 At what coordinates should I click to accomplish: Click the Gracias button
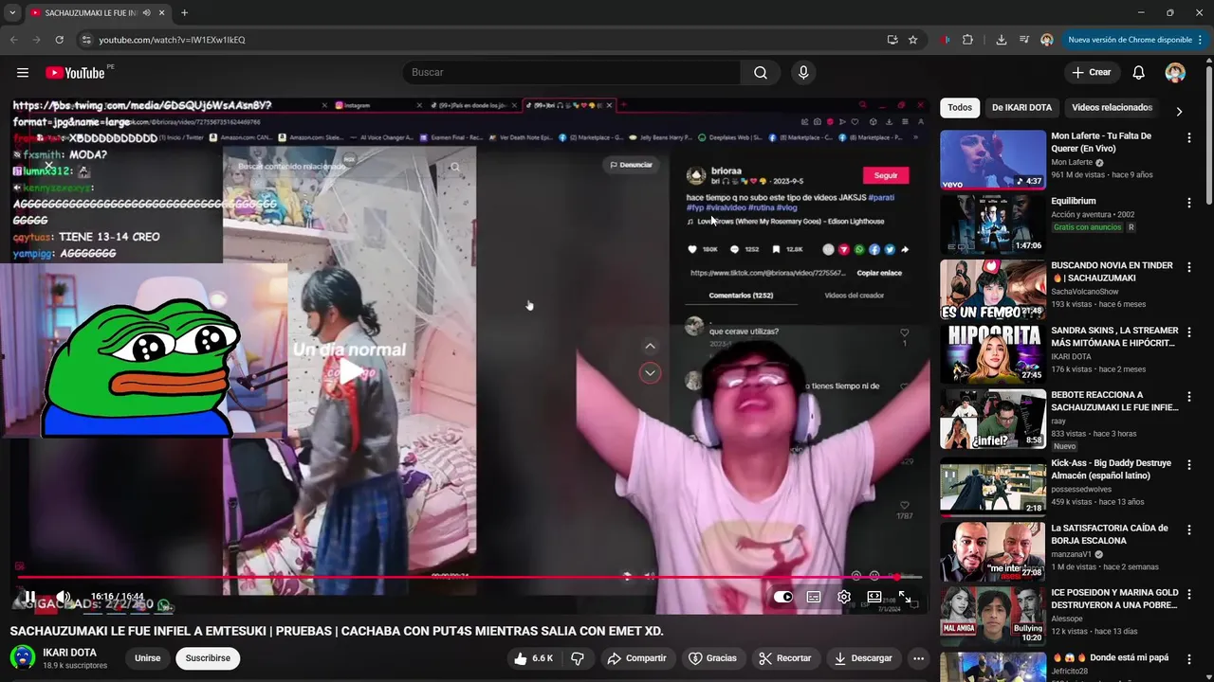[713, 658]
